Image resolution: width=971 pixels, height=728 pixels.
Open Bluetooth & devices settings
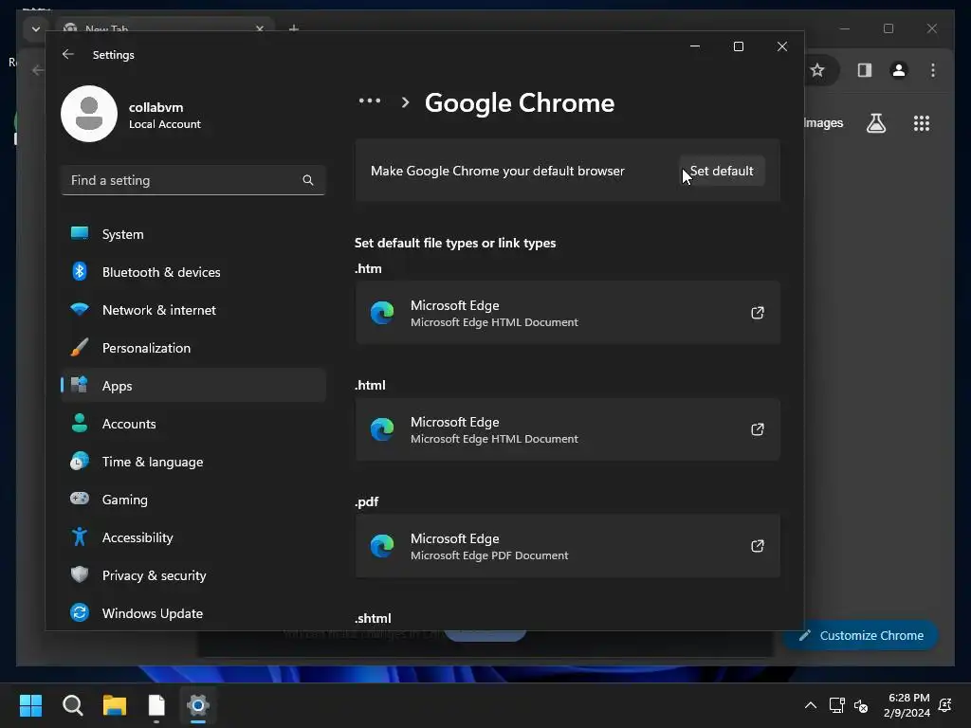point(193,272)
